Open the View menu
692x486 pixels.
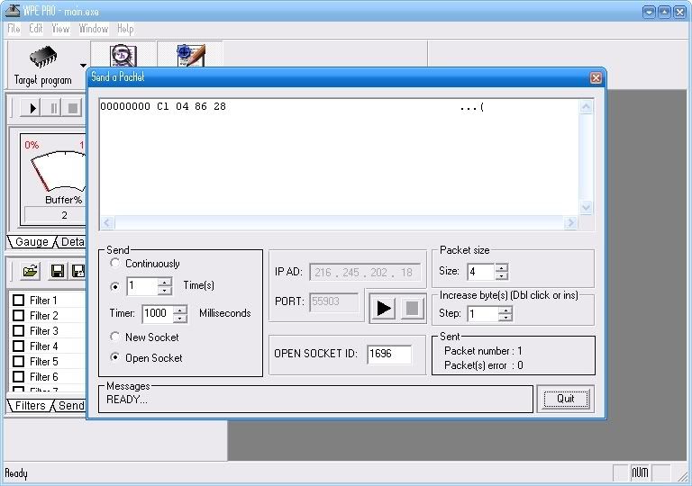click(60, 29)
